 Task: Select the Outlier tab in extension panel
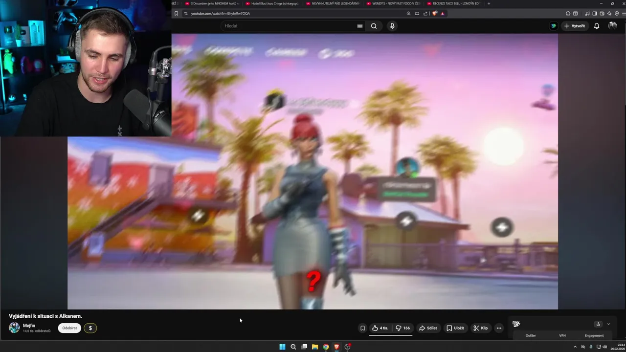click(531, 336)
